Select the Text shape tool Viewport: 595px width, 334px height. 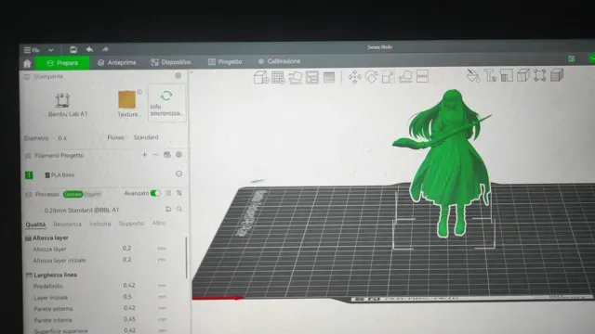tap(490, 75)
